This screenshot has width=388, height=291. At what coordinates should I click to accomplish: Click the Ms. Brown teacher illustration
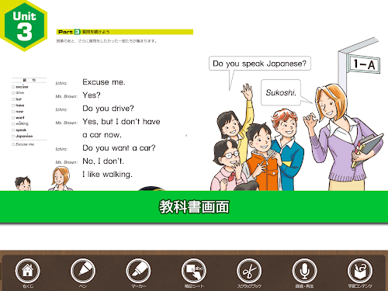(344, 137)
